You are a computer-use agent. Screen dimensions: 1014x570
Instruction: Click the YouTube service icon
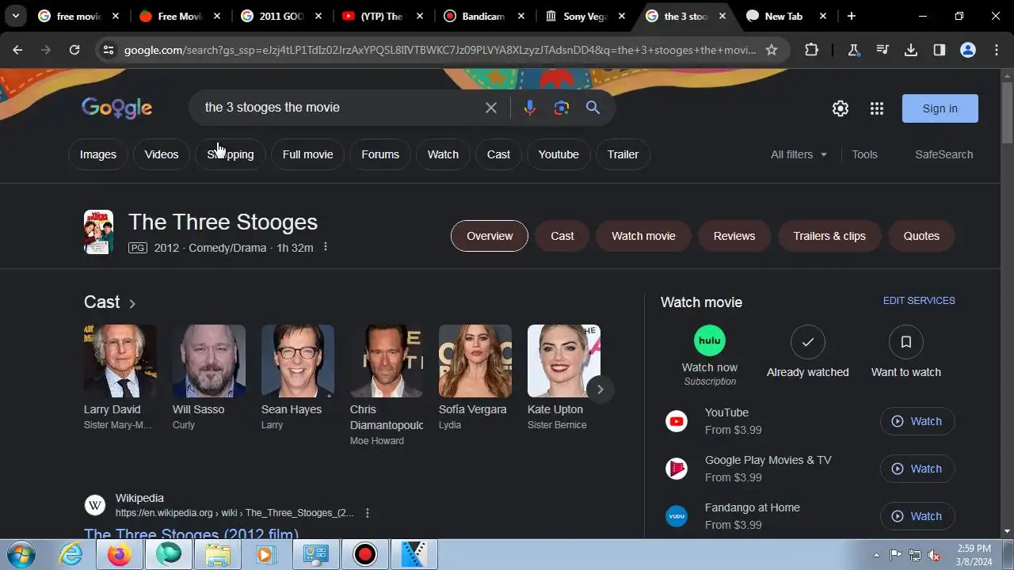click(677, 421)
